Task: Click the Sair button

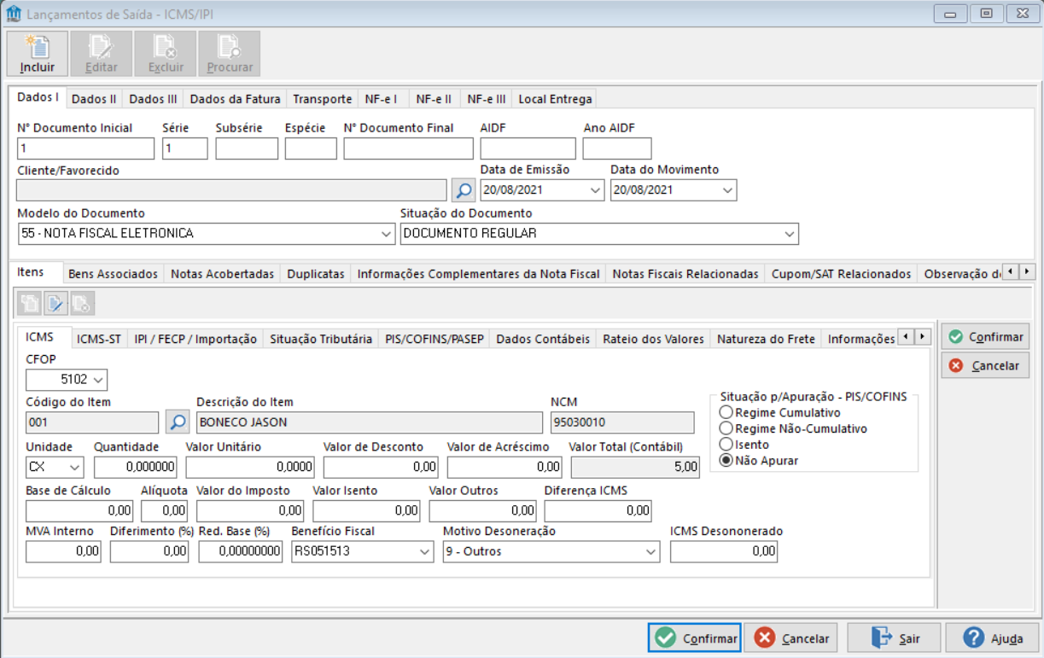Action: point(895,638)
